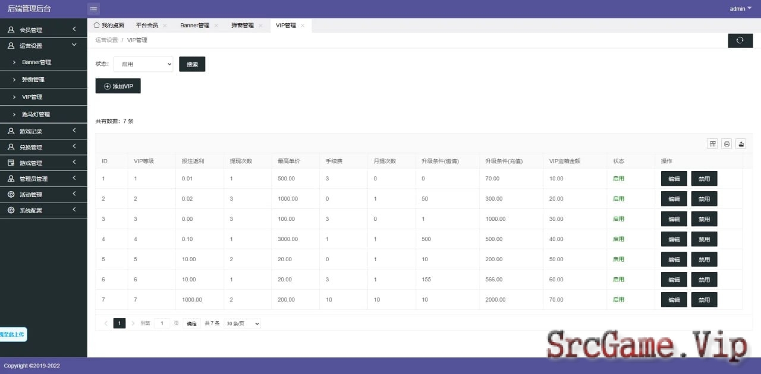761x374 pixels.
Task: Click the 会员管理 user icon
Action: coord(11,30)
